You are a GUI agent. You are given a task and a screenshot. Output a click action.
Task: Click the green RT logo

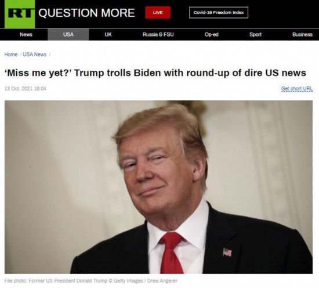pyautogui.click(x=20, y=14)
